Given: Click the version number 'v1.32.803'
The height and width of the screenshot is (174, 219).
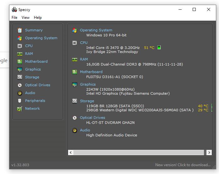Looking at the screenshot, I should 20,165.
